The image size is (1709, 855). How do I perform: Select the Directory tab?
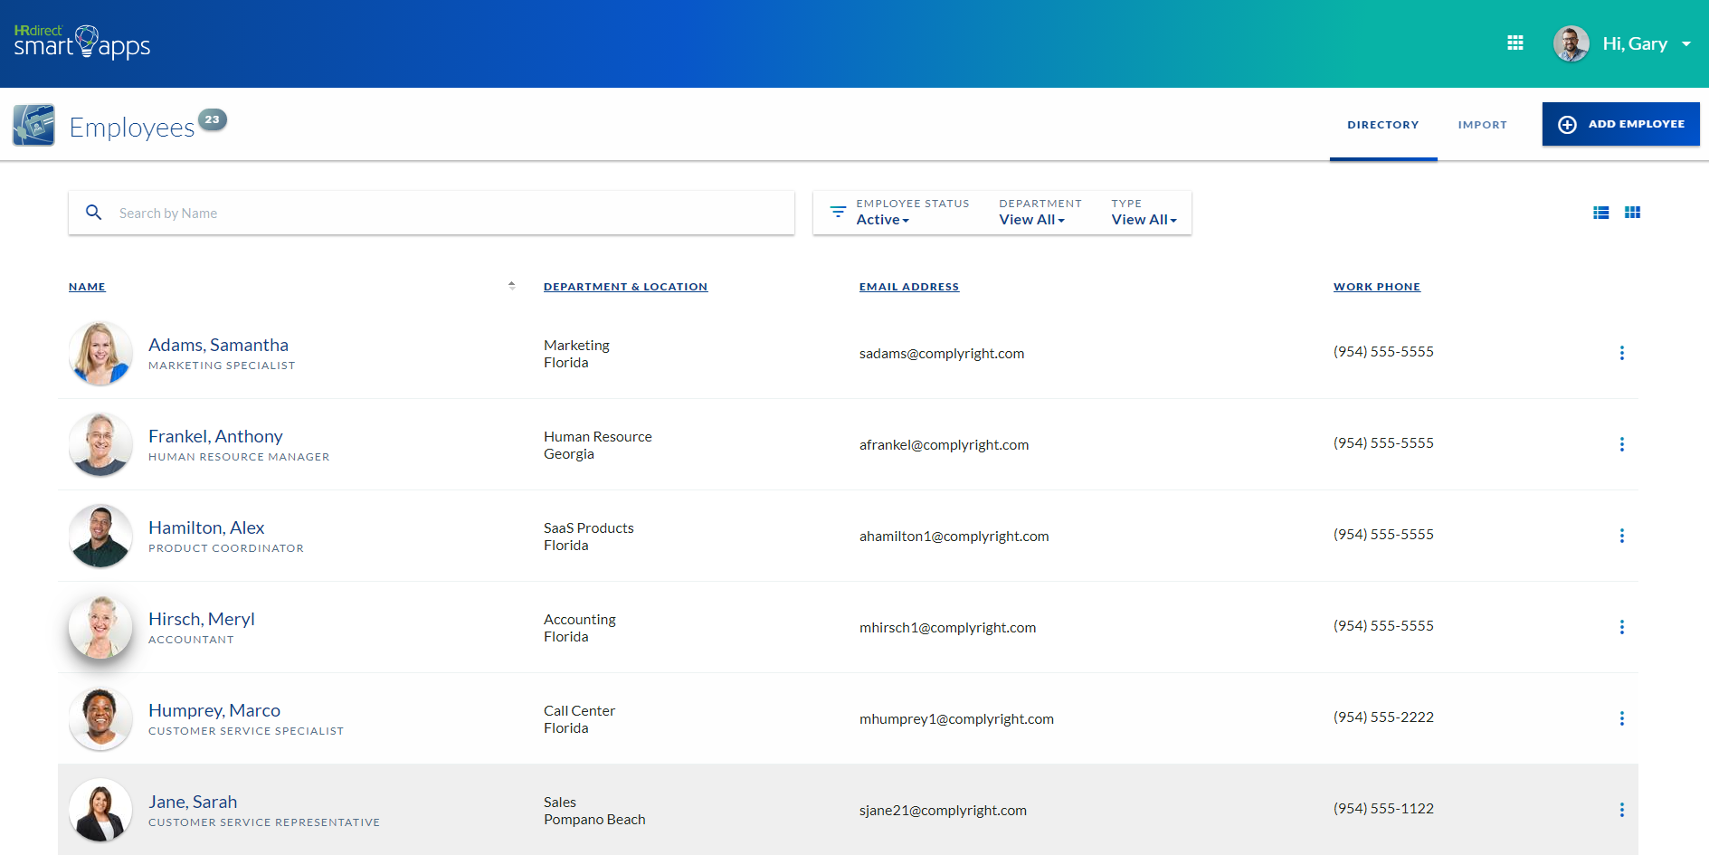point(1383,124)
